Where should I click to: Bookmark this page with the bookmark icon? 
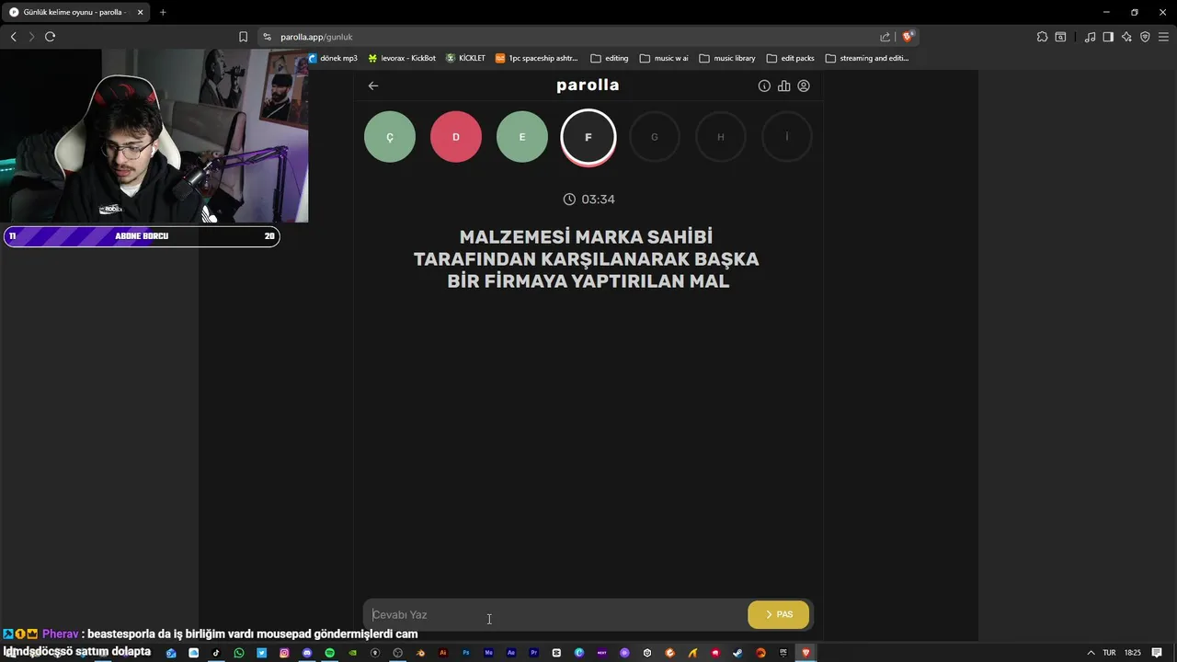tap(243, 37)
